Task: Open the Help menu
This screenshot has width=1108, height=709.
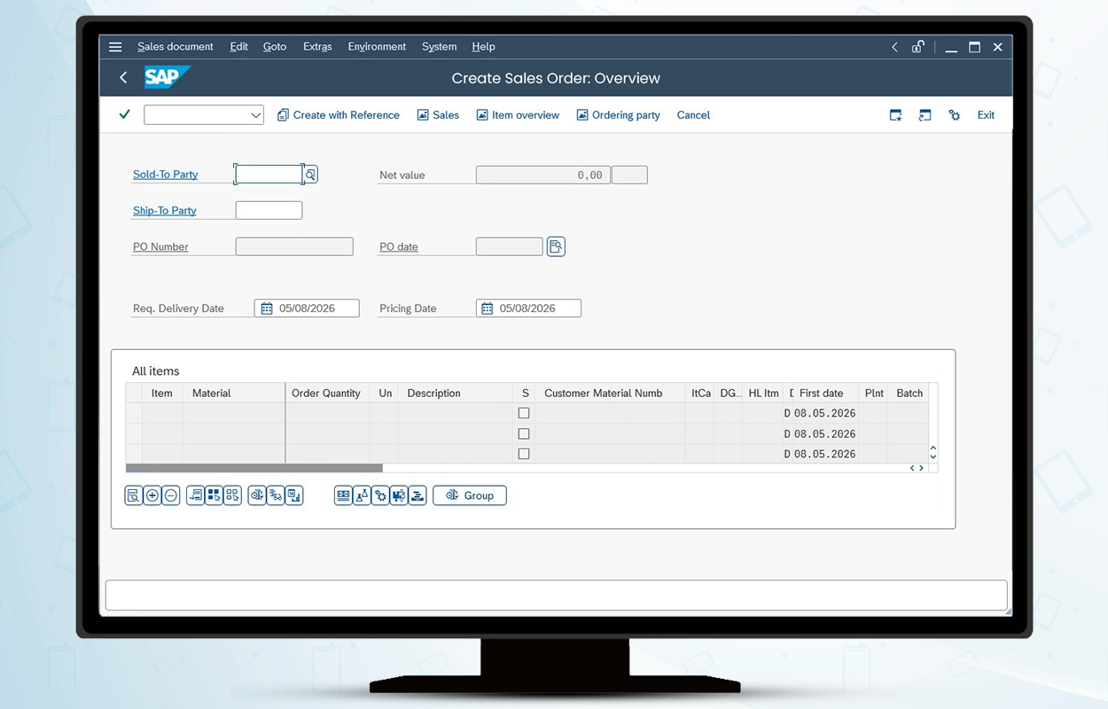Action: (x=483, y=47)
